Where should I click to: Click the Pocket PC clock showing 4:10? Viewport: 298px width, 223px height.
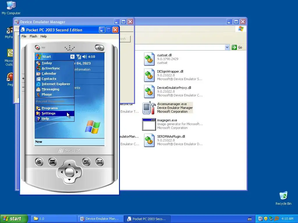pyautogui.click(x=91, y=57)
